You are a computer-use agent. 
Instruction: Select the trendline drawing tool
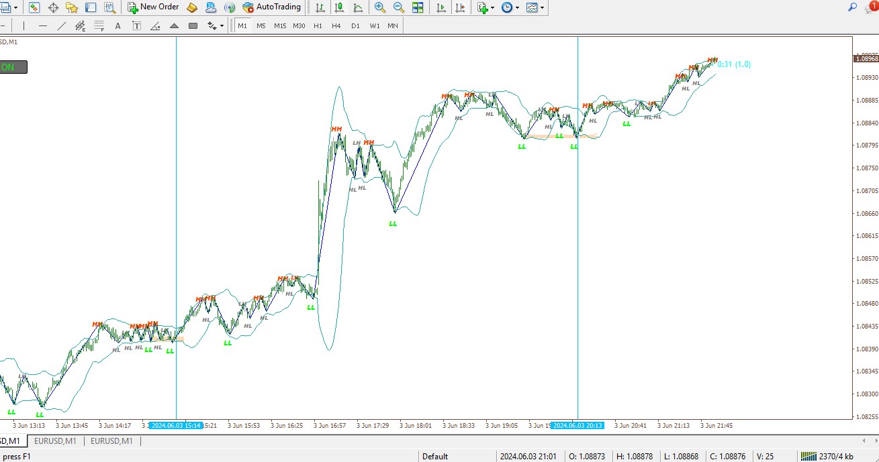(62, 26)
